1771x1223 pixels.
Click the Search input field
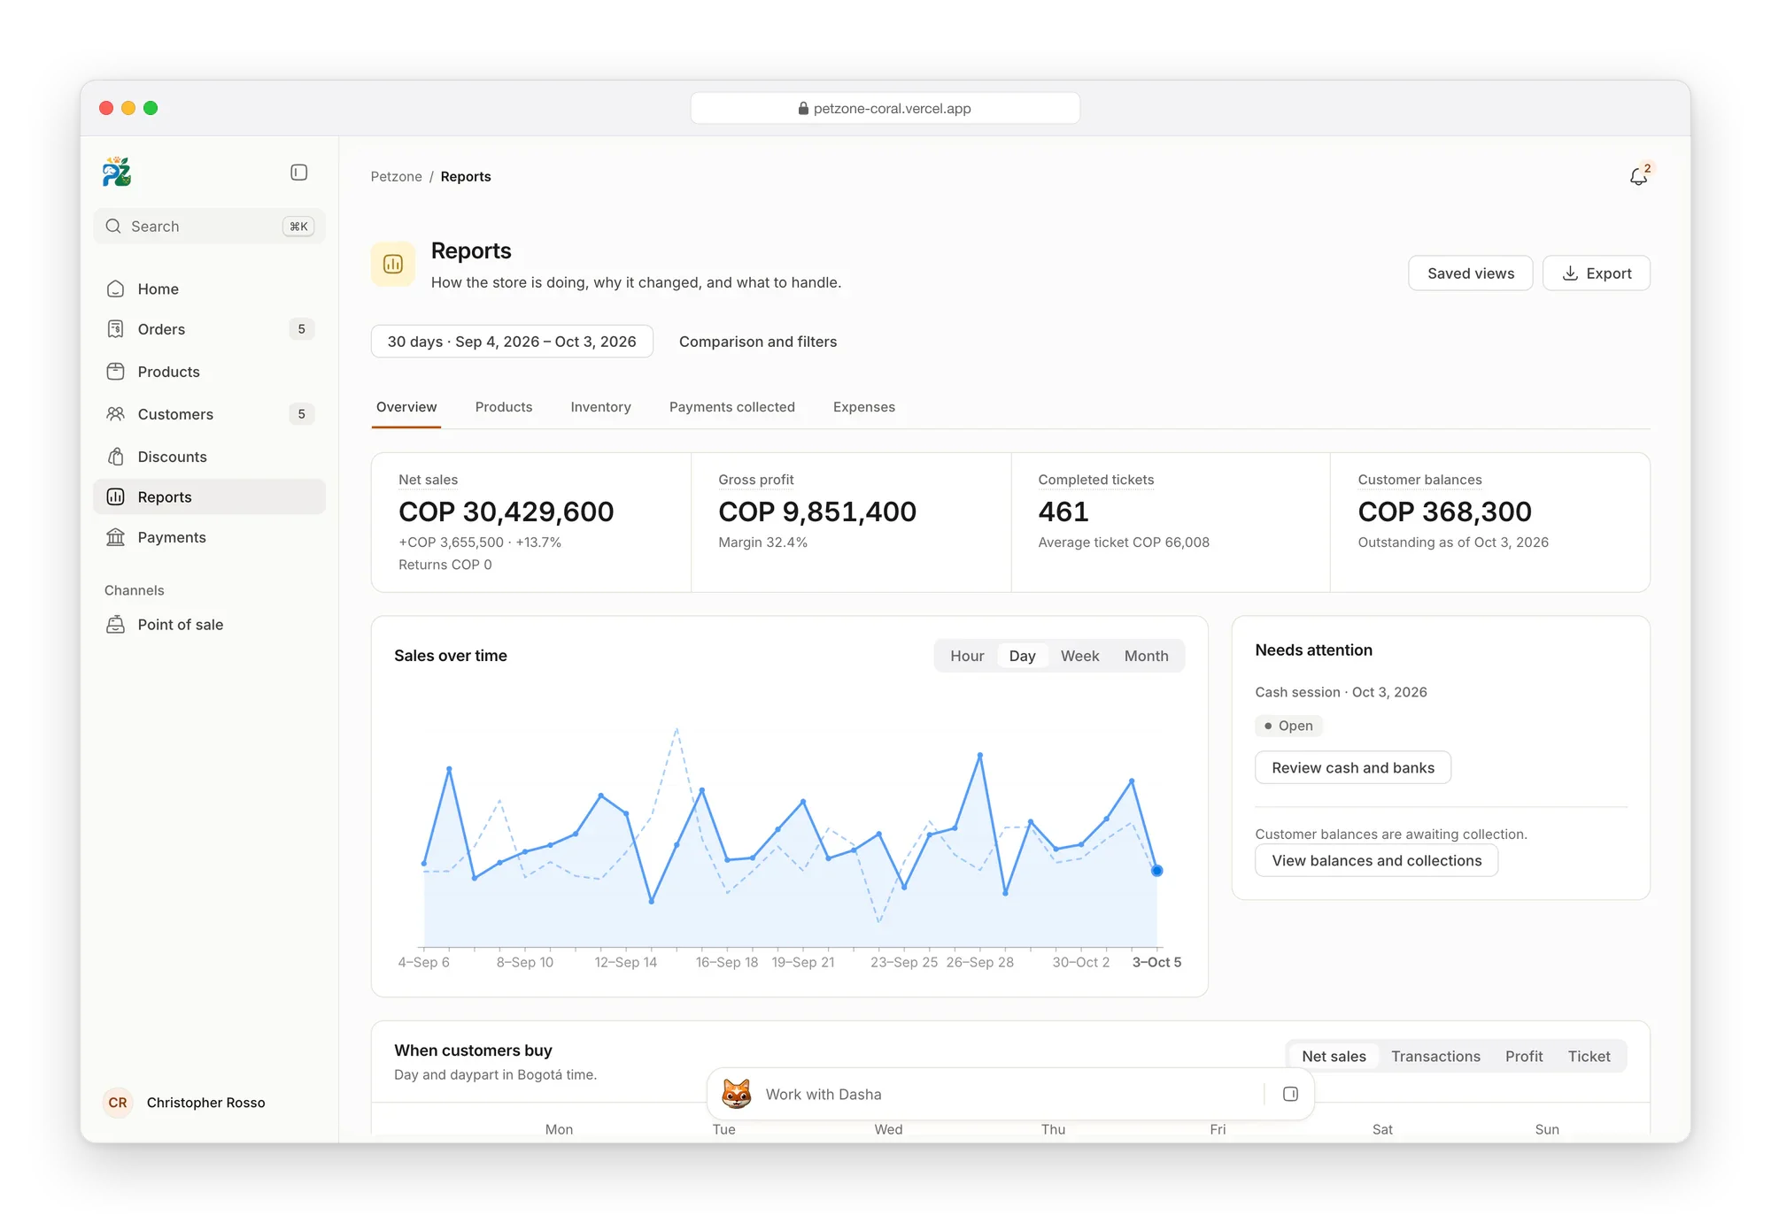(x=210, y=227)
